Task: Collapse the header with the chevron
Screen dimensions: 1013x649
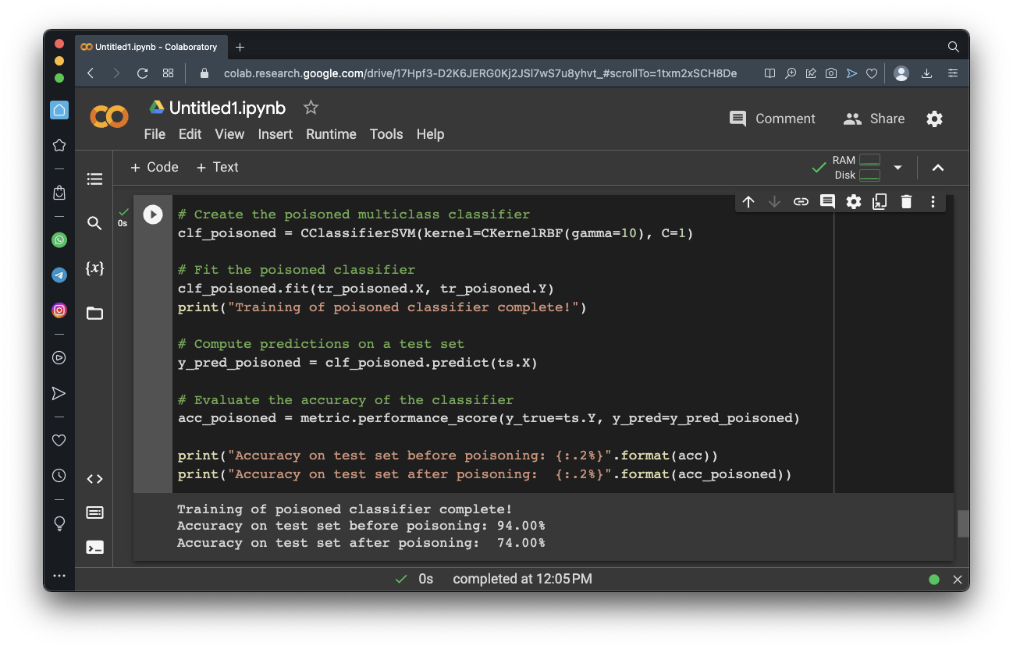Action: coord(938,168)
